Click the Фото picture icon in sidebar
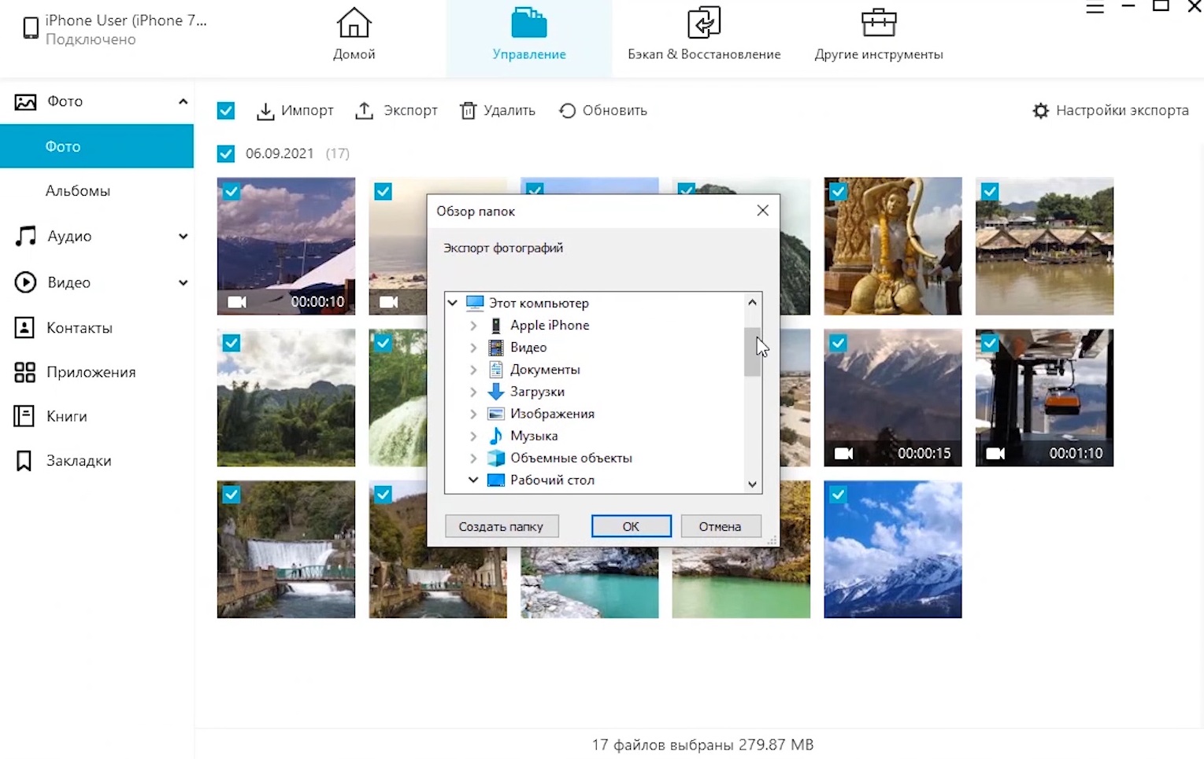Image resolution: width=1204 pixels, height=759 pixels. 25,101
